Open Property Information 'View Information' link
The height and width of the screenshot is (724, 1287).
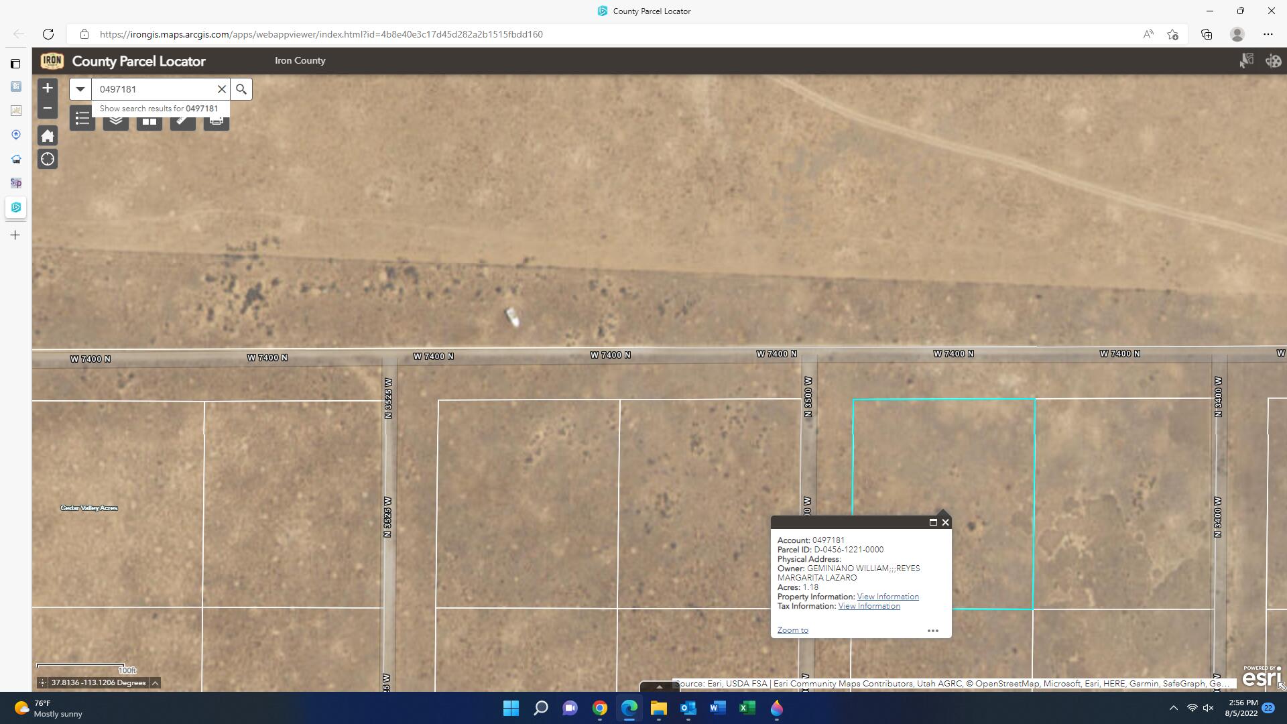(x=887, y=596)
